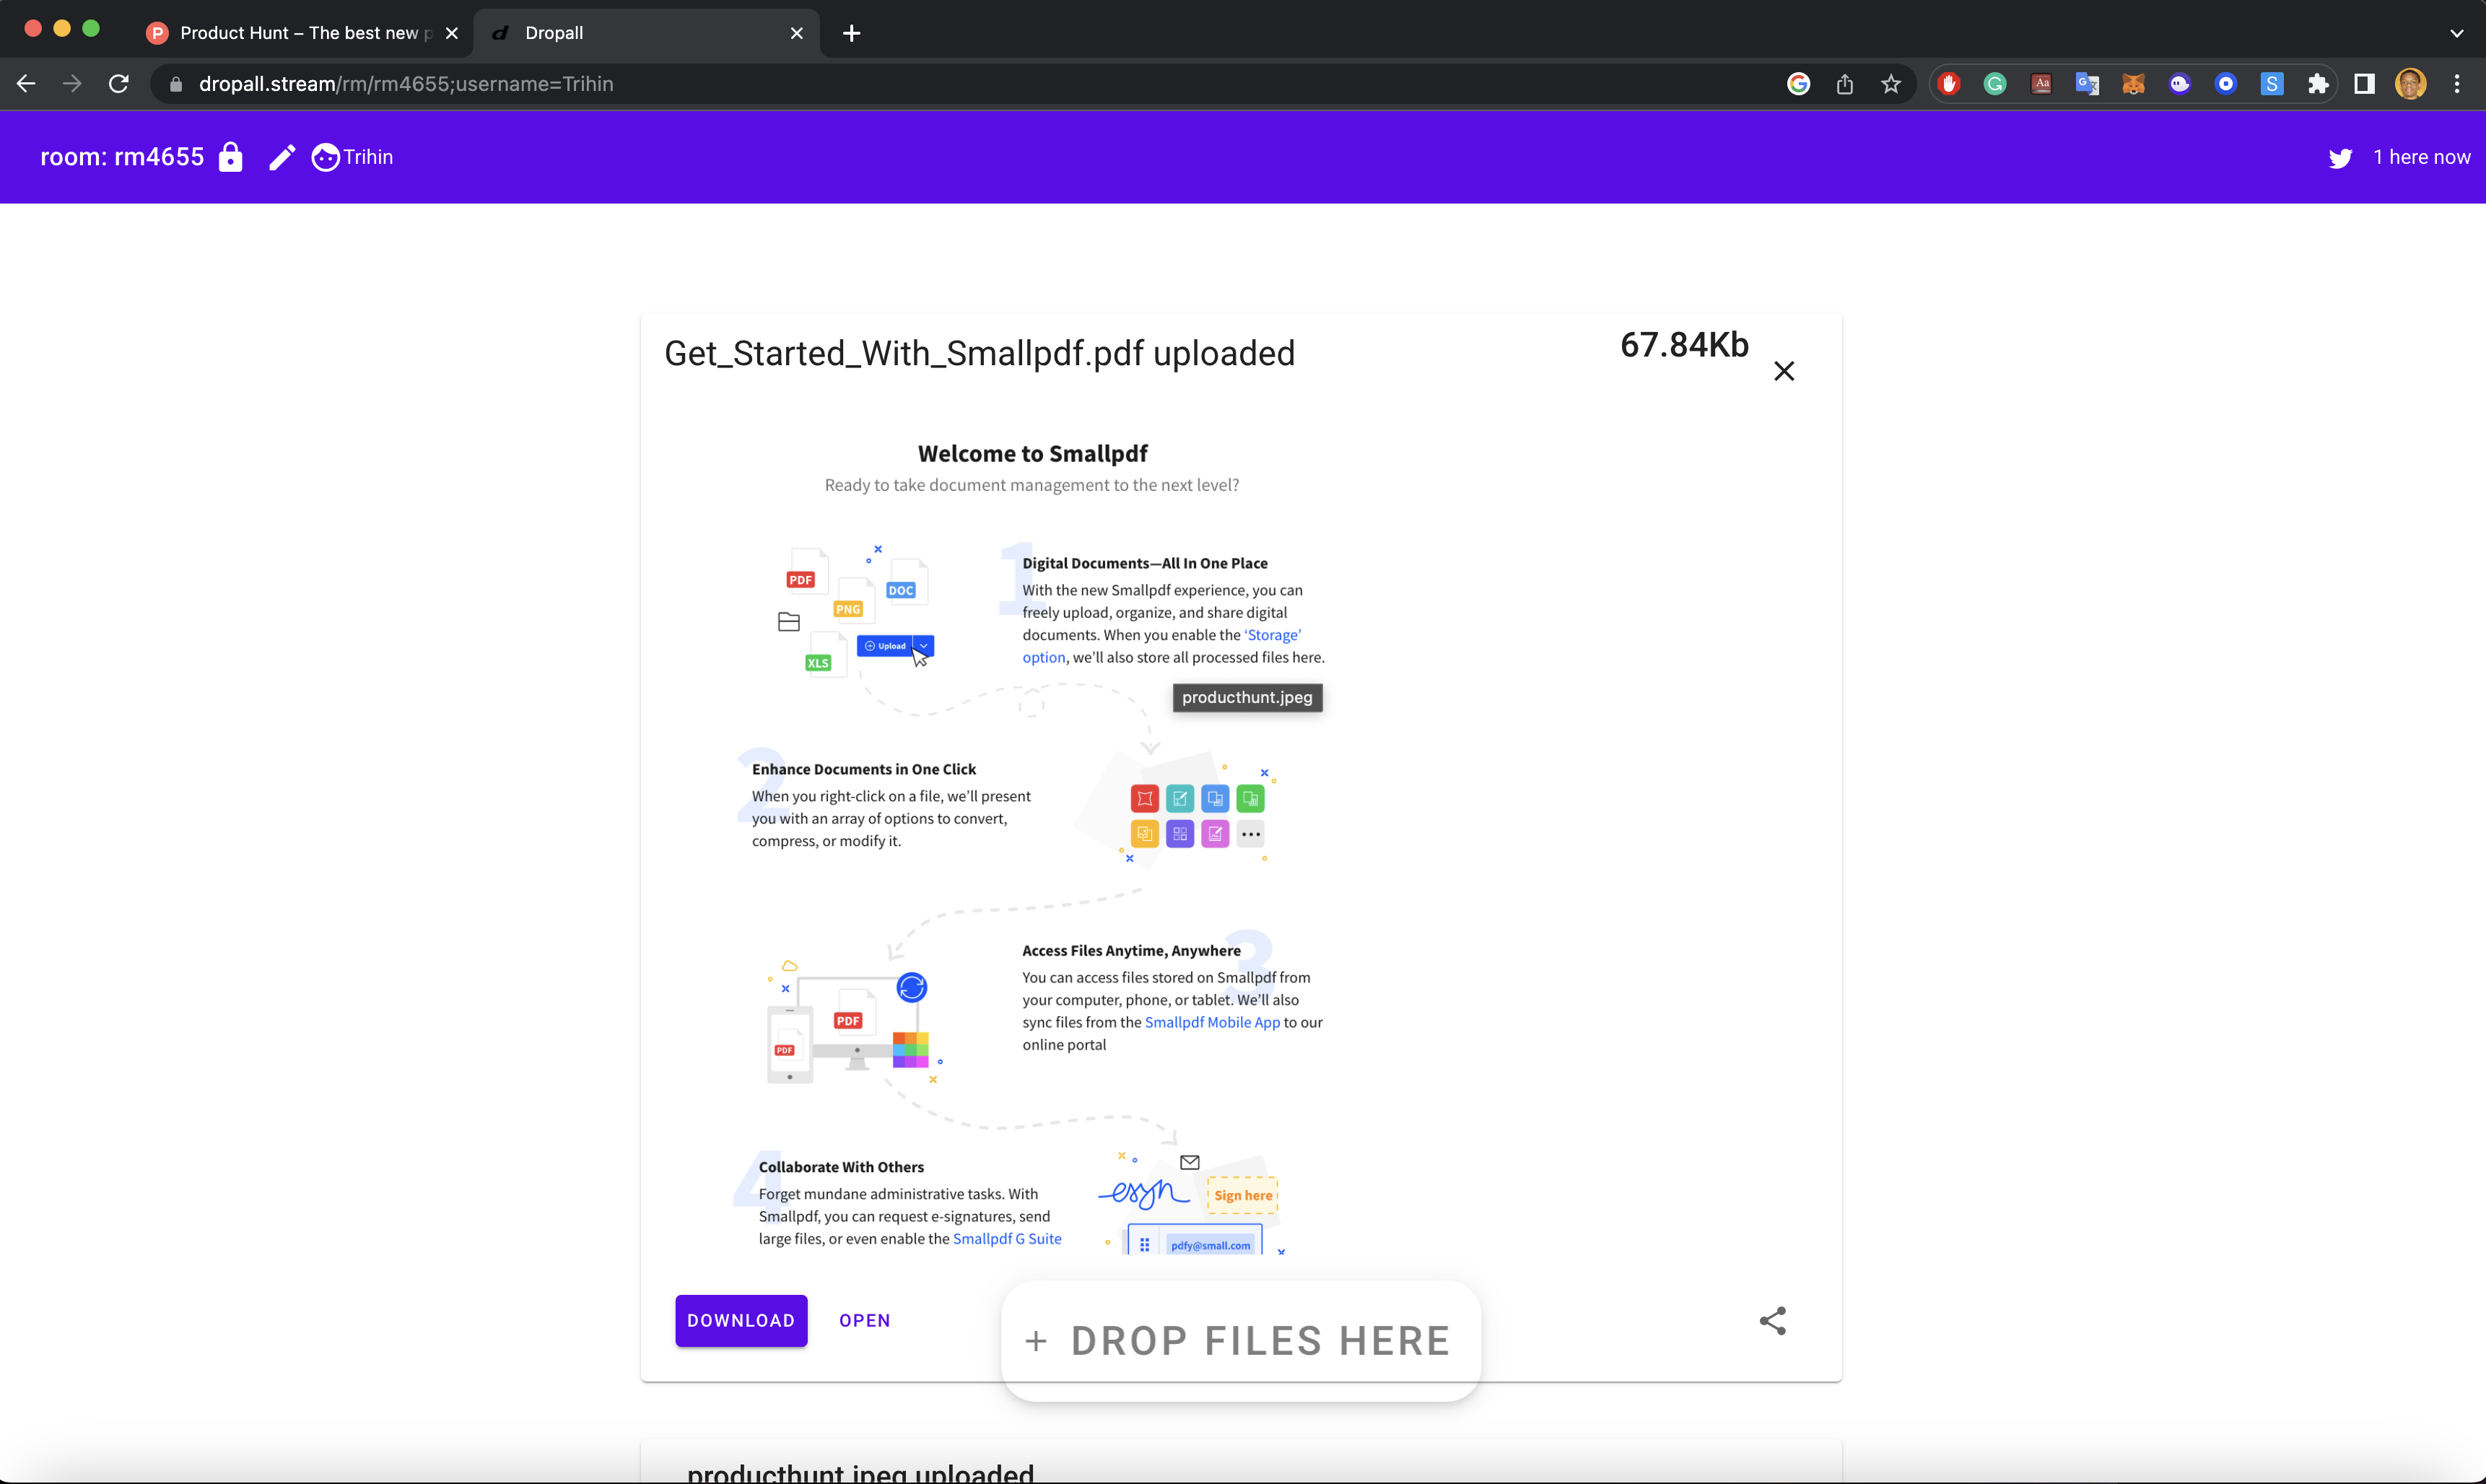Click the Drop Files Here button
Viewport: 2486px width, 1484px height.
coord(1240,1341)
